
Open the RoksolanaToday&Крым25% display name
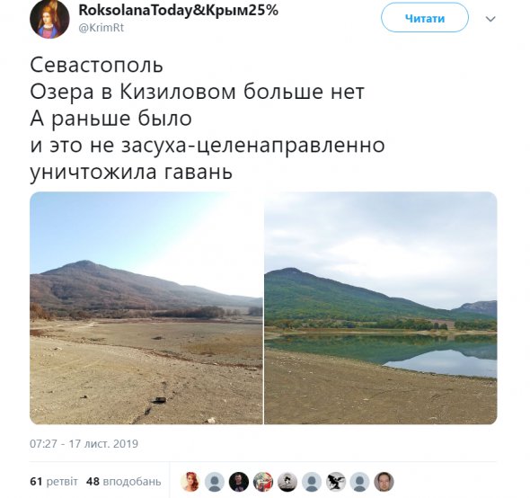point(179,11)
